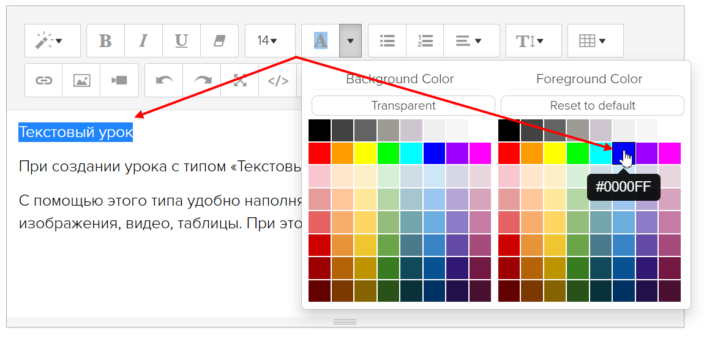Insert an ordered numbered list
704x355 pixels.
(425, 41)
